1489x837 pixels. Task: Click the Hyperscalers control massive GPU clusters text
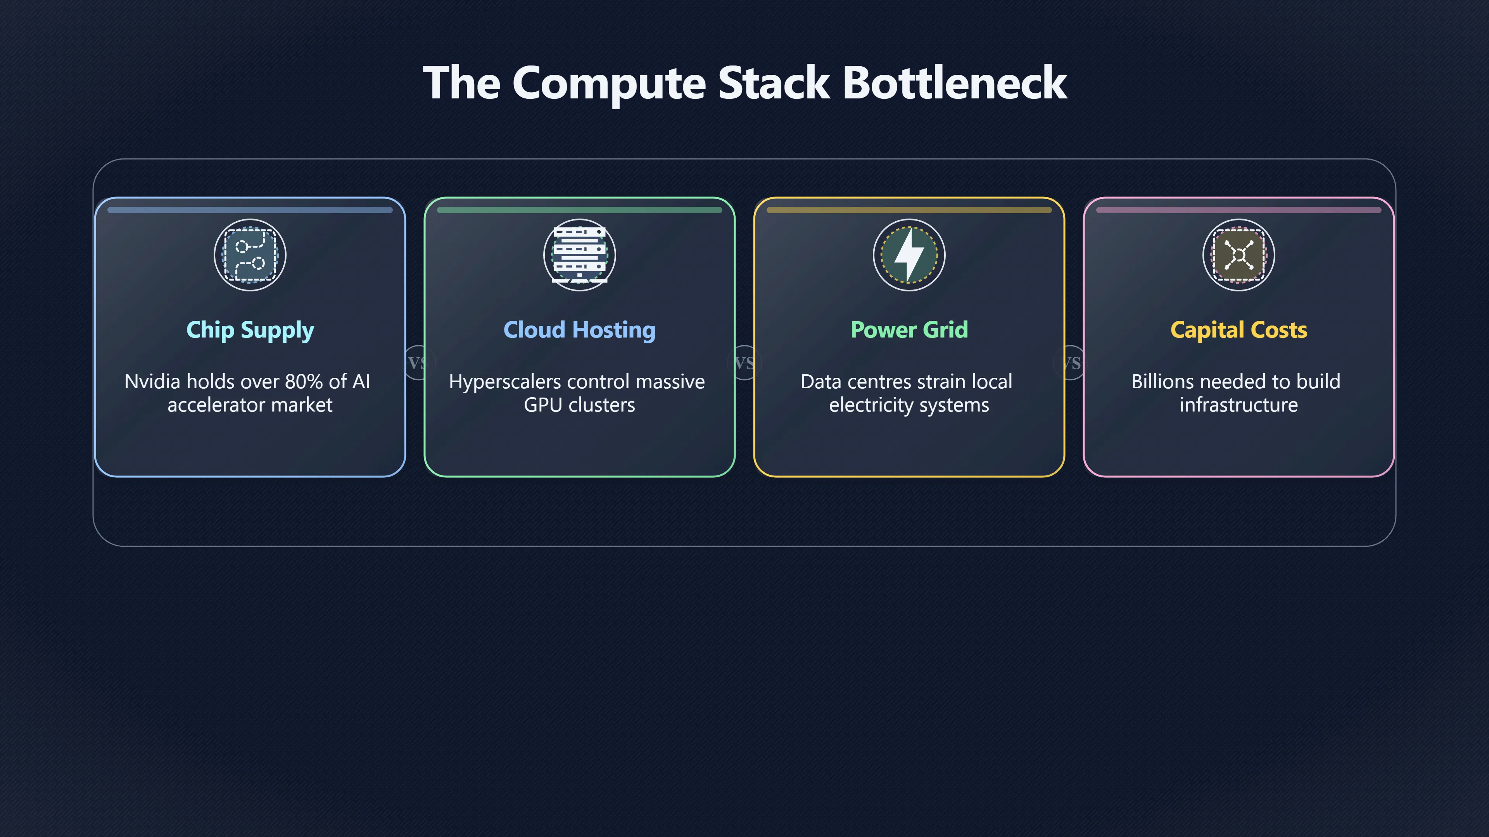click(x=577, y=393)
